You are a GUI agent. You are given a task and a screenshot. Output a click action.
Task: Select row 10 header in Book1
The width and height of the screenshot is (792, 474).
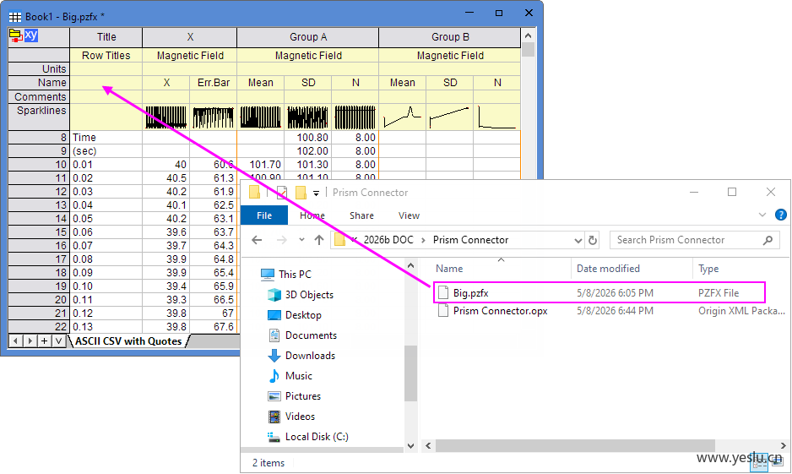tap(38, 165)
